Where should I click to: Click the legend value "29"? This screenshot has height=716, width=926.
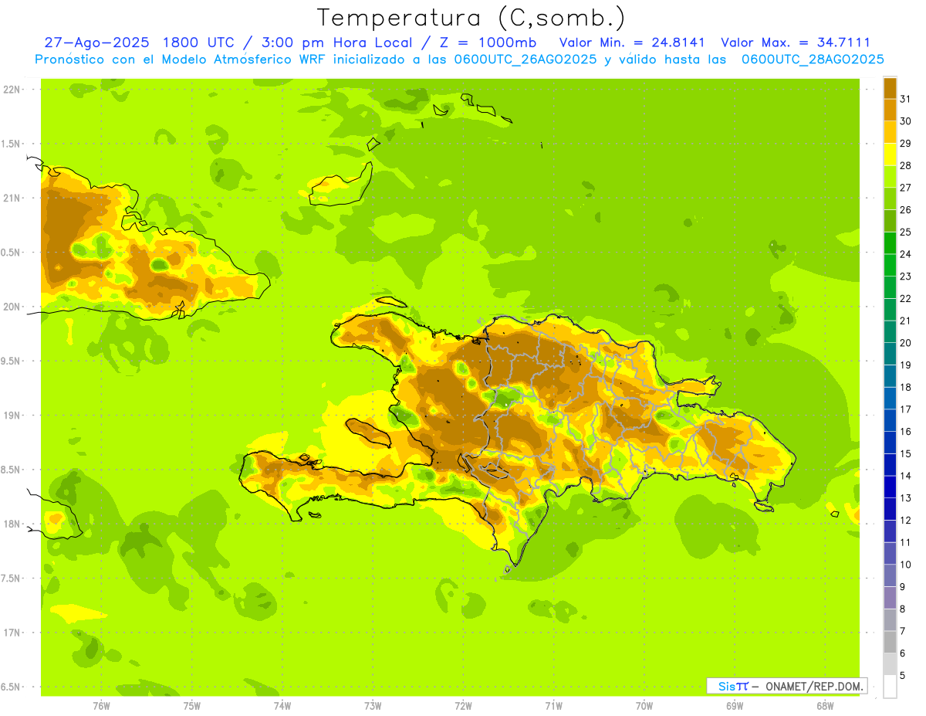905,144
